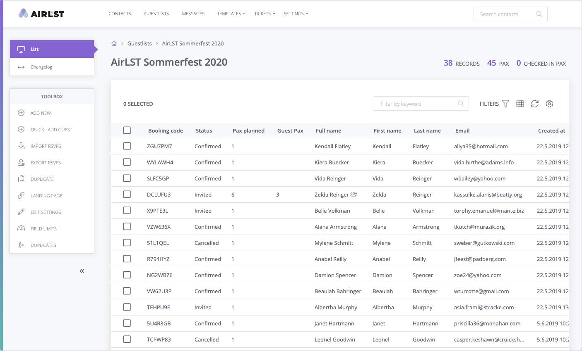Viewport: 582px width, 351px height.
Task: Click the filter keyword magnifier icon
Action: [x=461, y=104]
